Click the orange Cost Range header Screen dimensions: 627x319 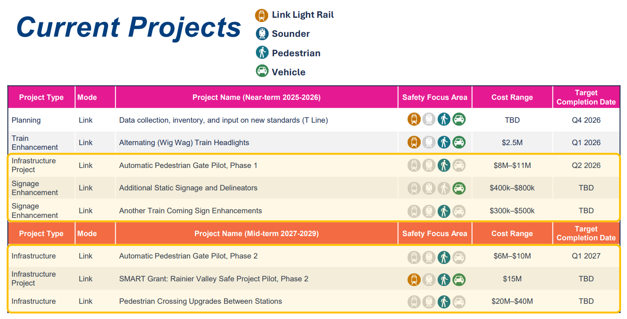(x=512, y=234)
